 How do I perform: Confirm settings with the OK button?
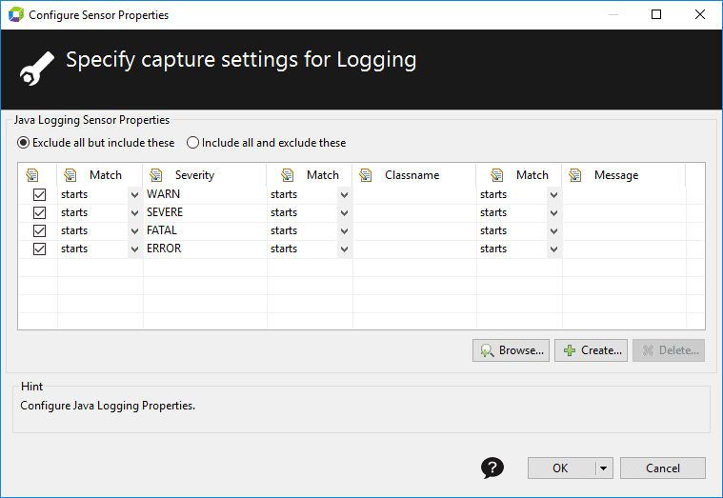[x=562, y=468]
